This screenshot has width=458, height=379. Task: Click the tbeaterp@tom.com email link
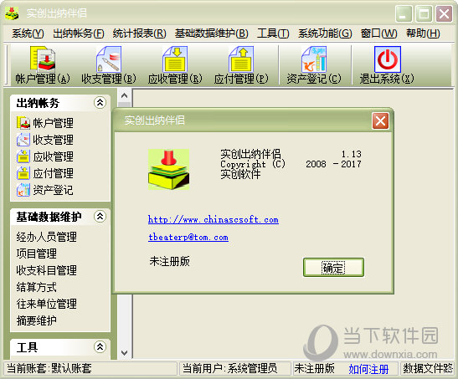(188, 238)
